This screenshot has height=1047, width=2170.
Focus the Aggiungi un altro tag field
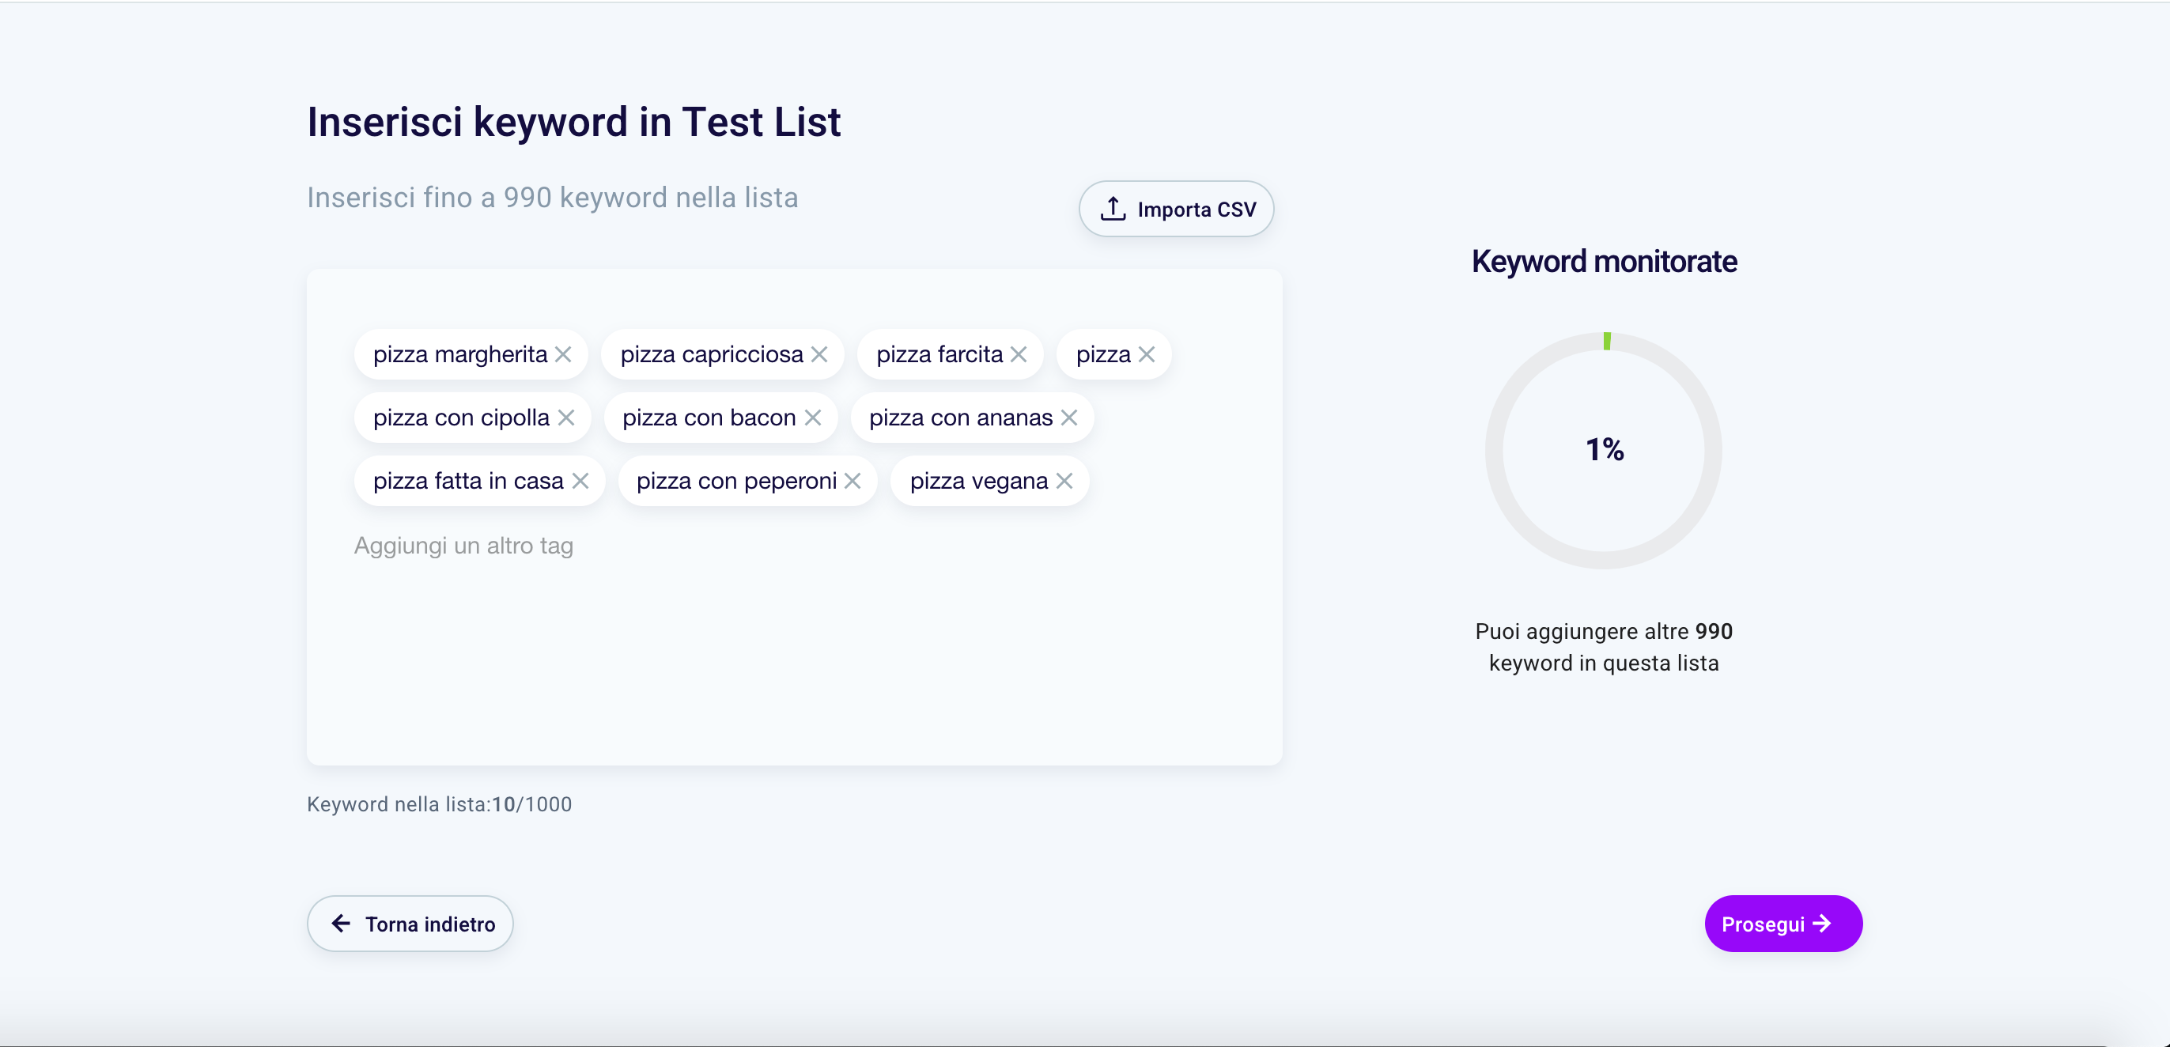(x=463, y=546)
